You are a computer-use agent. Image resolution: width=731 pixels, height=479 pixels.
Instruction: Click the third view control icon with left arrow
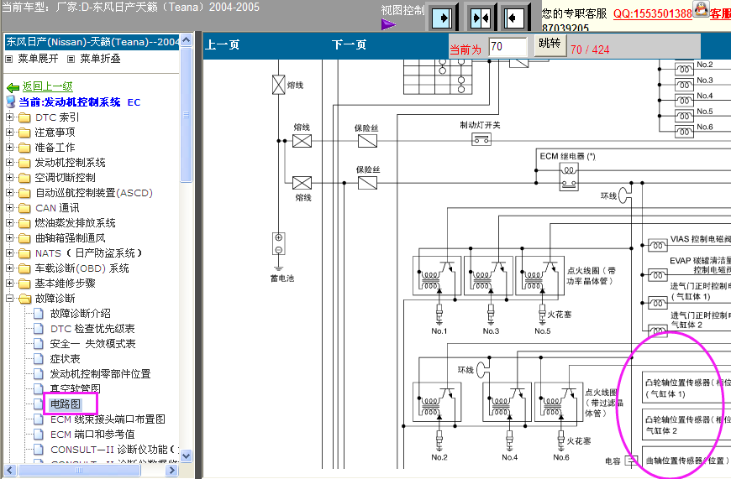click(x=515, y=18)
